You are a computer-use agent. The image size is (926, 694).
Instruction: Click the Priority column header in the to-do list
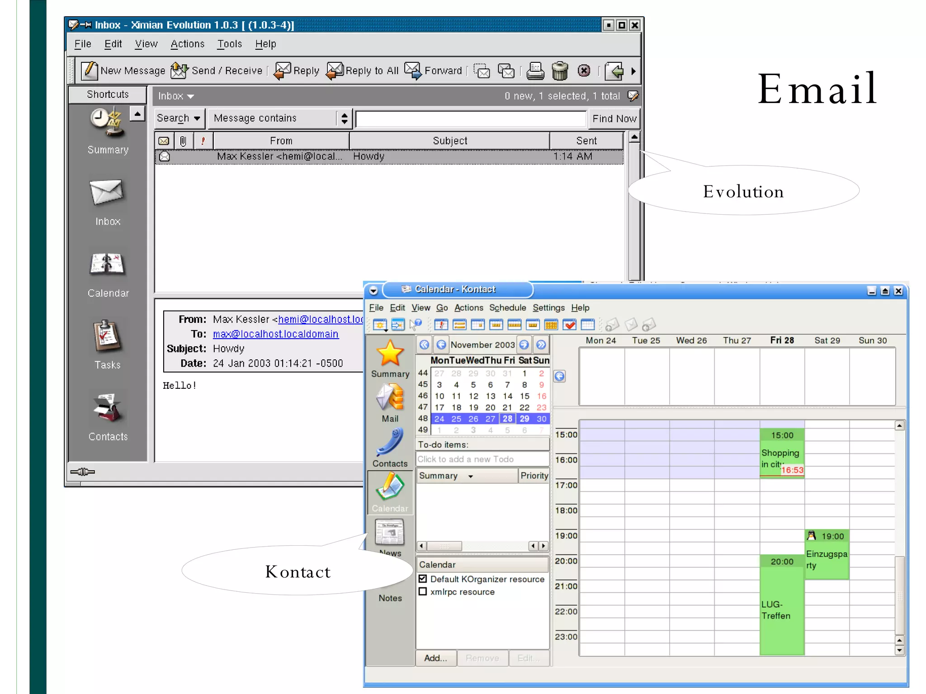click(534, 476)
